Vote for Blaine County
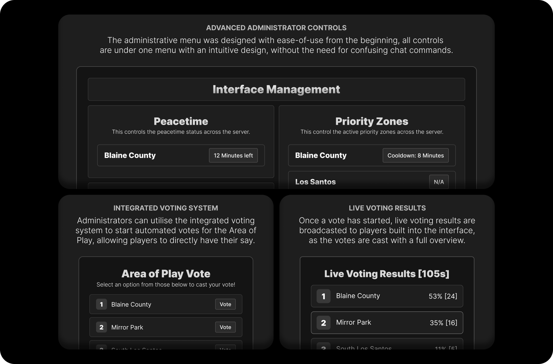The width and height of the screenshot is (553, 364). coord(225,304)
